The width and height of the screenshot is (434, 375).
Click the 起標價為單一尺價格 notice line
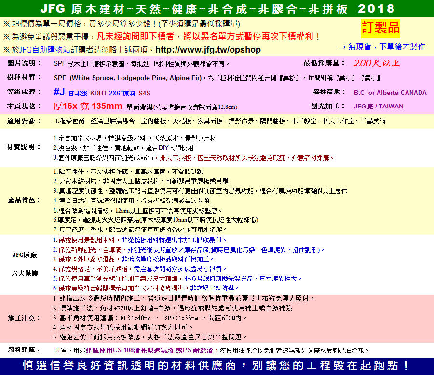click(x=122, y=24)
